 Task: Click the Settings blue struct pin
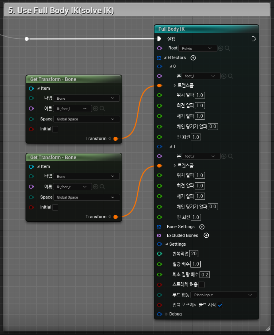pos(160,244)
